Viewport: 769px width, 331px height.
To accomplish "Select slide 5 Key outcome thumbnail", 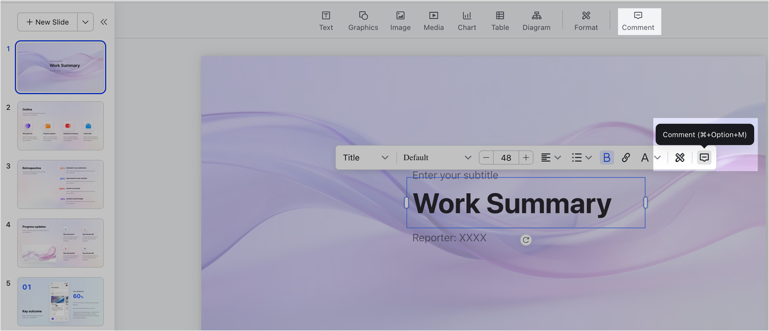I will pos(61,302).
